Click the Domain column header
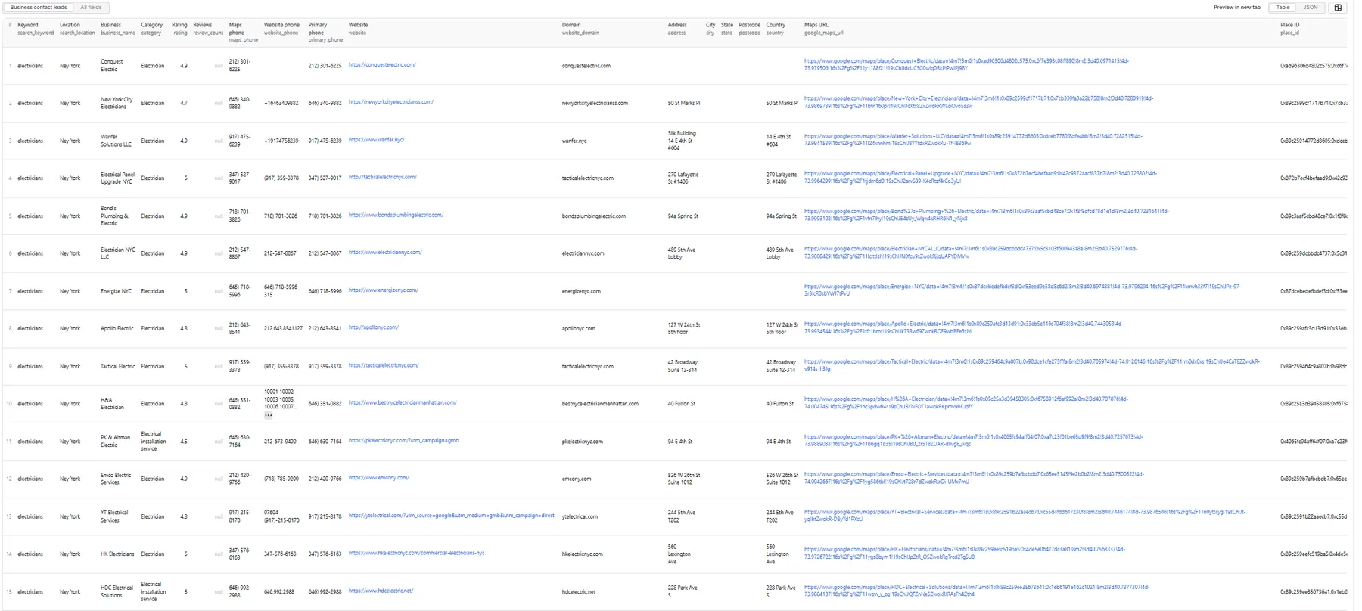Viewport: 1362px width, 611px height. (x=580, y=29)
